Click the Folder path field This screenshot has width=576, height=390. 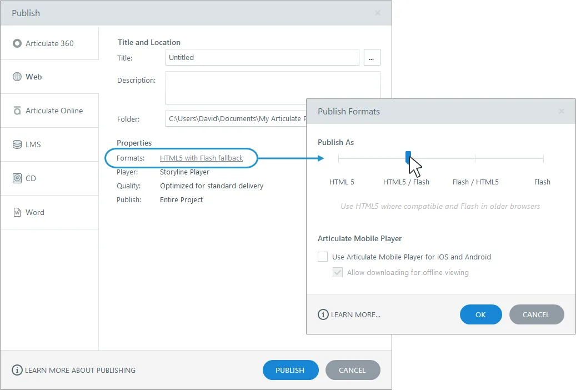pyautogui.click(x=236, y=118)
